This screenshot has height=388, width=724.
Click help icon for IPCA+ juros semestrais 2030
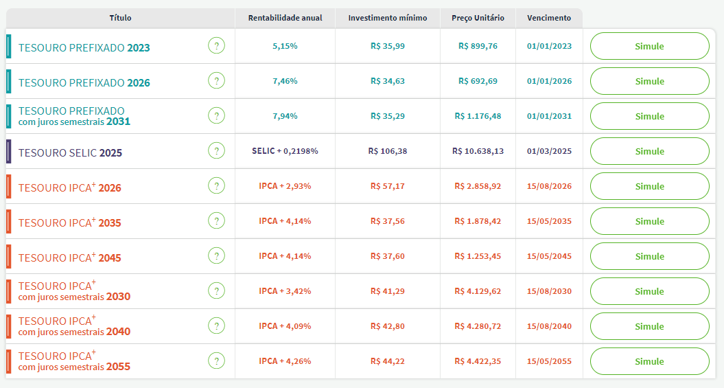click(216, 291)
